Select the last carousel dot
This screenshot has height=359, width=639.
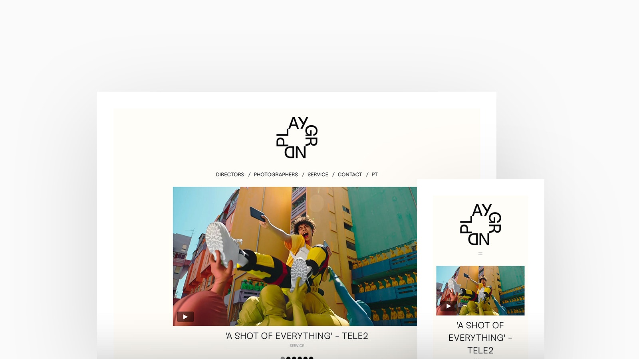point(311,358)
